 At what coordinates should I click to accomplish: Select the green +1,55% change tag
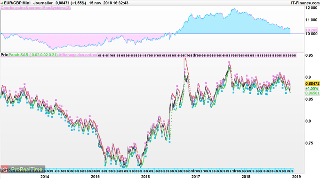pos(312,89)
